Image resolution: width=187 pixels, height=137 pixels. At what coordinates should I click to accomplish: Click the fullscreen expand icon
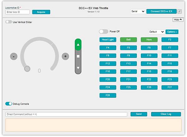coord(180,11)
